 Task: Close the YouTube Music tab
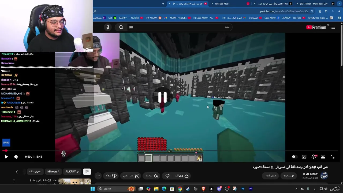click(x=212, y=4)
